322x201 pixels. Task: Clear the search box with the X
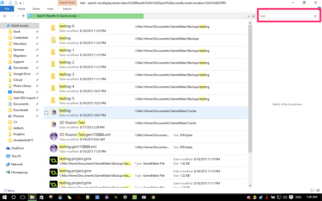coord(315,16)
